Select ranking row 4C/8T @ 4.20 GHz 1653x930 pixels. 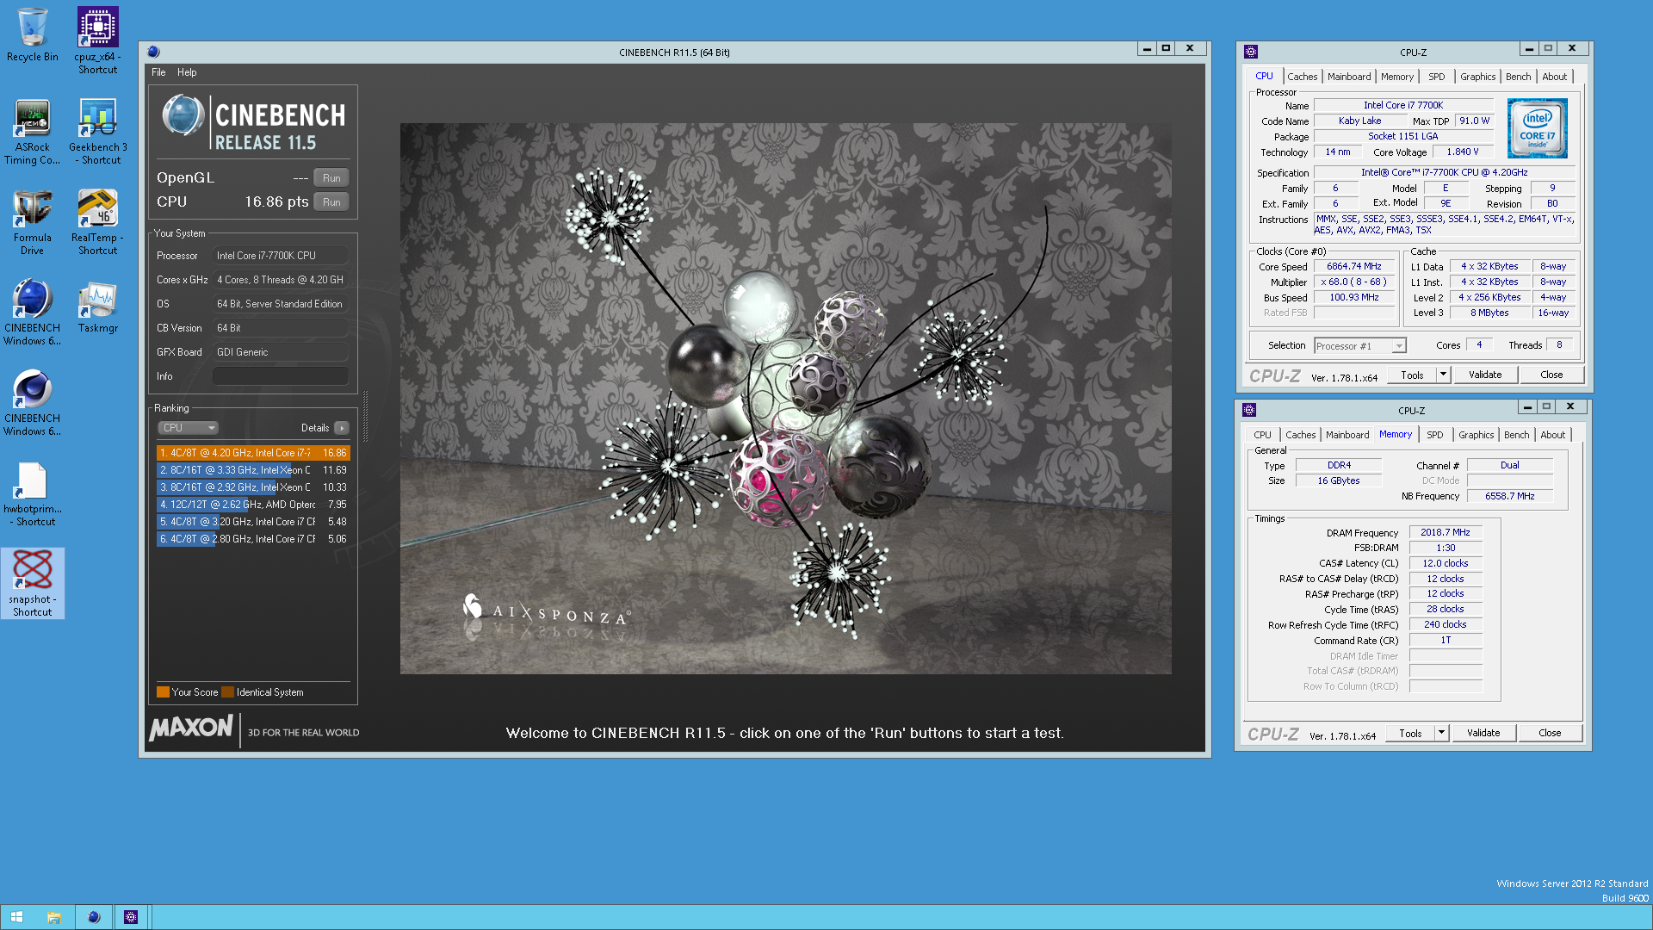(253, 453)
